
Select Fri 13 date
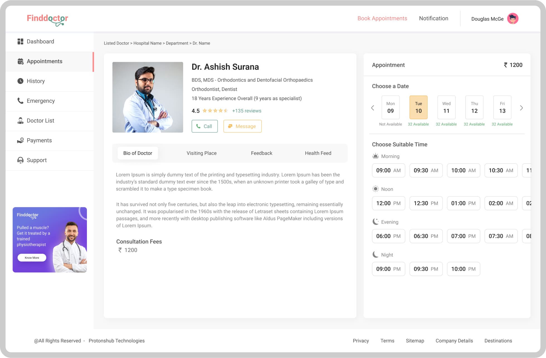coord(502,107)
